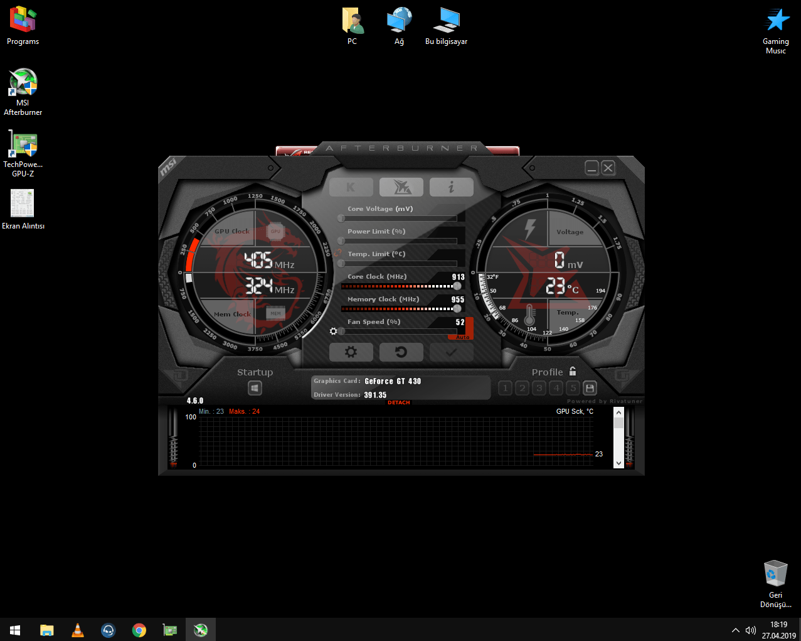Click the Memory Clock value 955

coord(459,299)
